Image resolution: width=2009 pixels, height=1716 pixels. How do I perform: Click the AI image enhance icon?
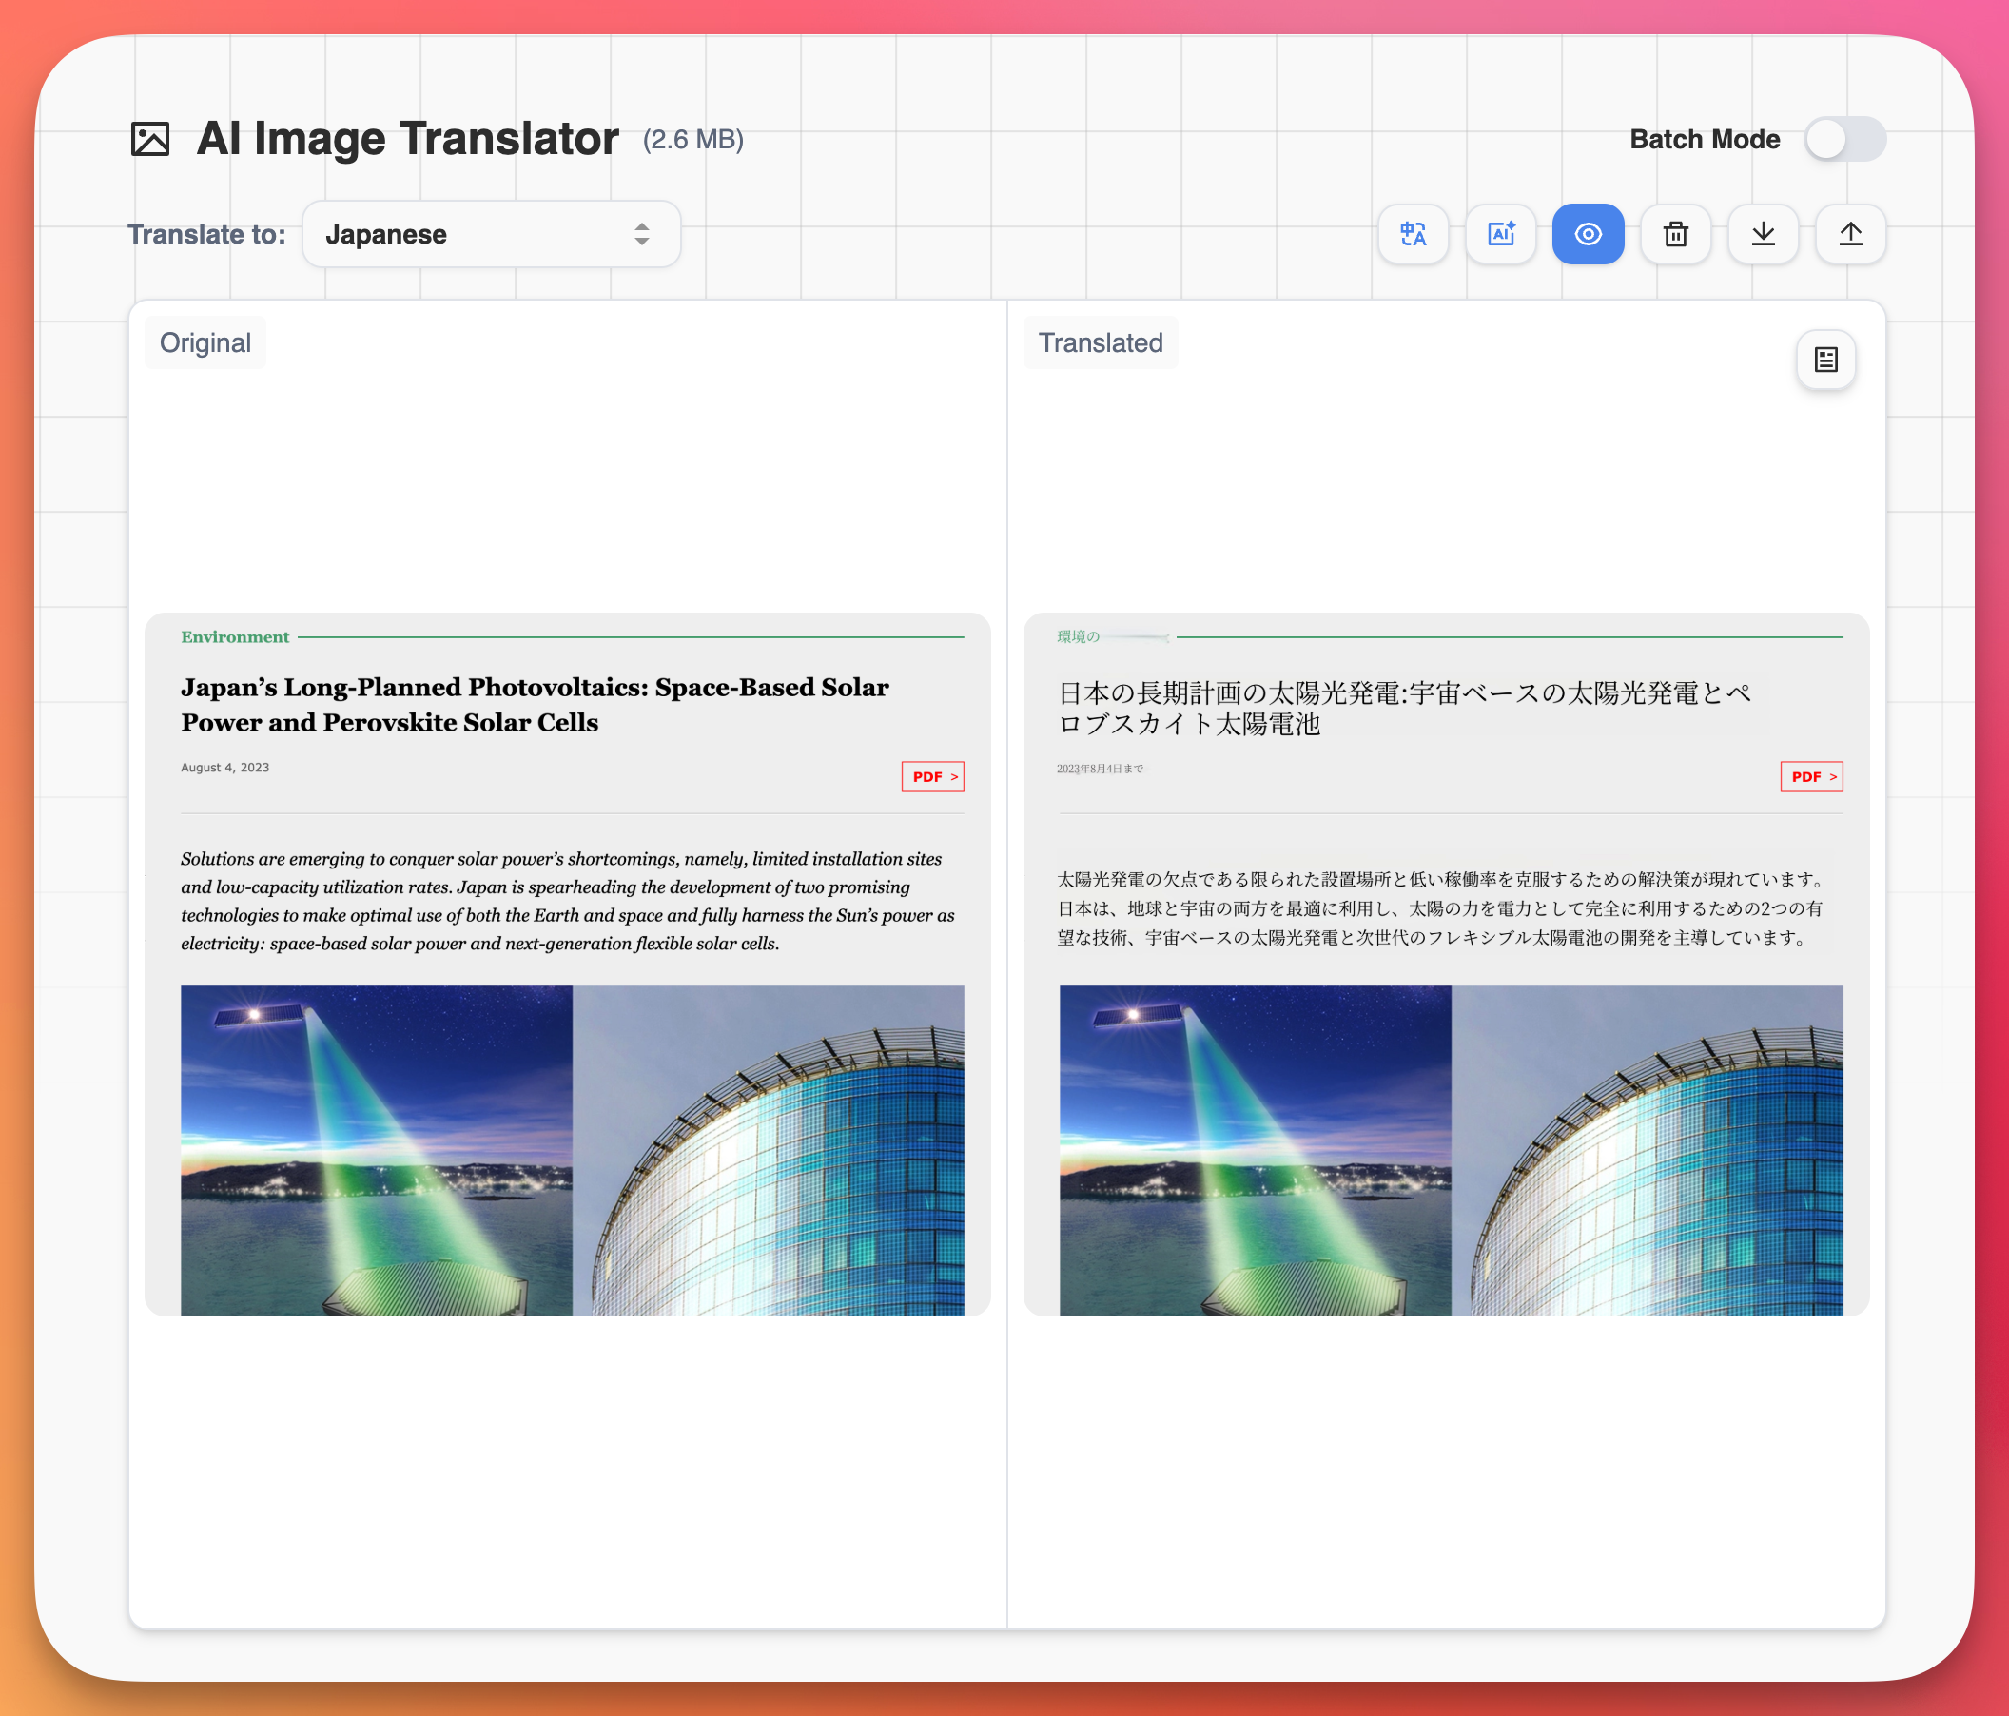pyautogui.click(x=1500, y=234)
